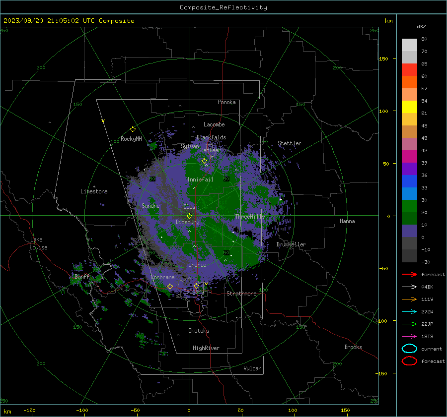Image resolution: width=447 pixels, height=417 pixels.
Task: Click the Brooks town label
Action: (353, 347)
